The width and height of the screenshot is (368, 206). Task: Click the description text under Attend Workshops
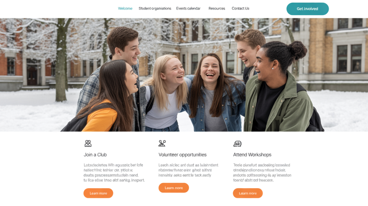262,173
